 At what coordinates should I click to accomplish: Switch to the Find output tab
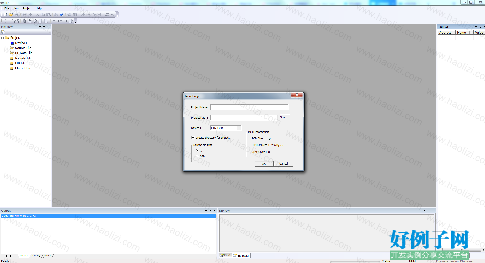click(x=47, y=256)
